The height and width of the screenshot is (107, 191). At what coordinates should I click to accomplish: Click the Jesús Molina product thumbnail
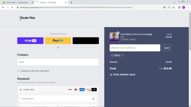pyautogui.click(x=114, y=37)
